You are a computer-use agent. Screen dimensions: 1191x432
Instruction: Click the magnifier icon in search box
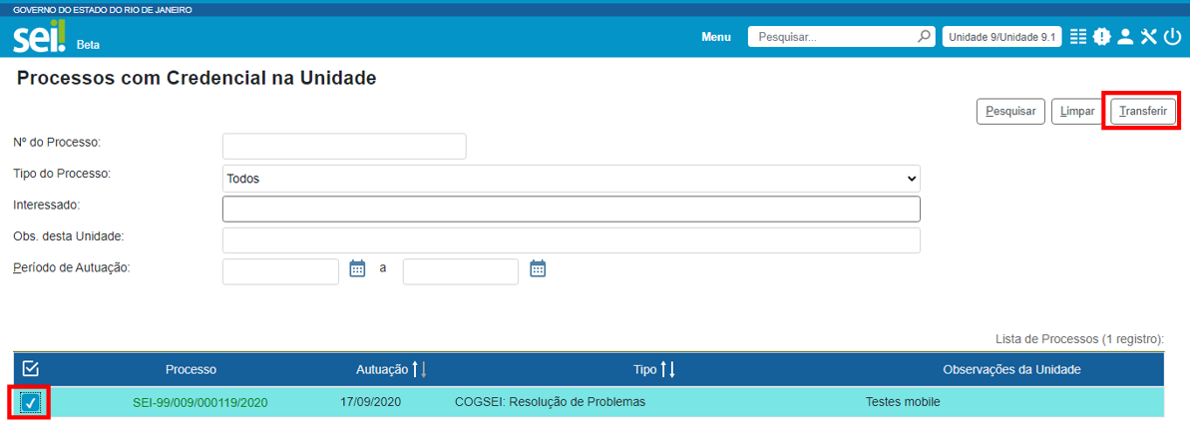(924, 37)
